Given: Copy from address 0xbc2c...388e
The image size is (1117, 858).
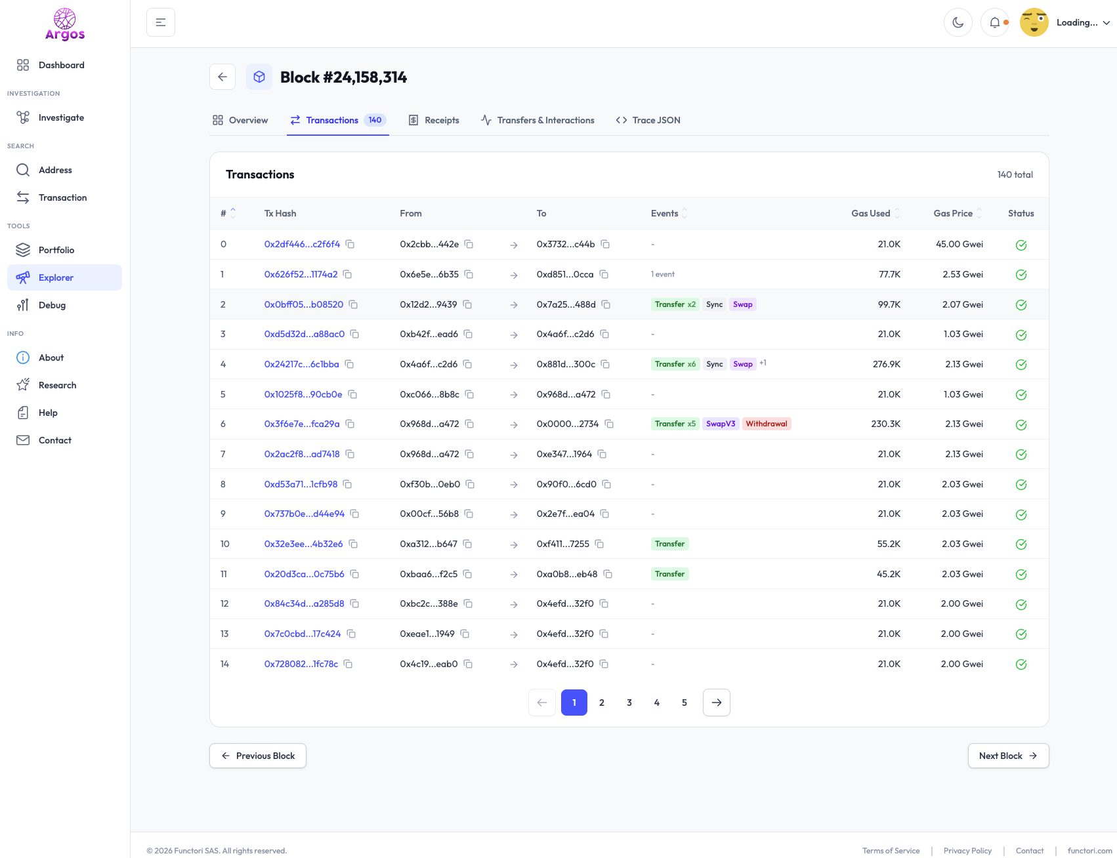Looking at the screenshot, I should (468, 603).
